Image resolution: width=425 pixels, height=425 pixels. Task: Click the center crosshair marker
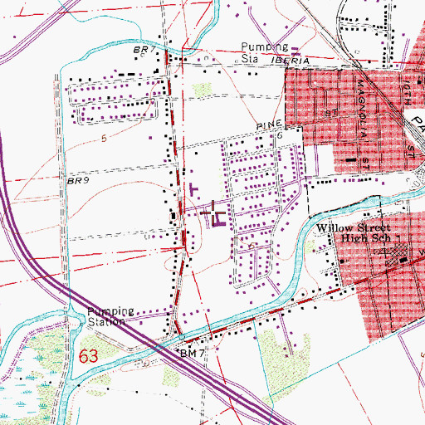pyautogui.click(x=212, y=212)
